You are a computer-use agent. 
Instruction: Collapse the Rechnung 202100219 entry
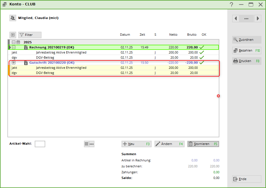click(13, 47)
